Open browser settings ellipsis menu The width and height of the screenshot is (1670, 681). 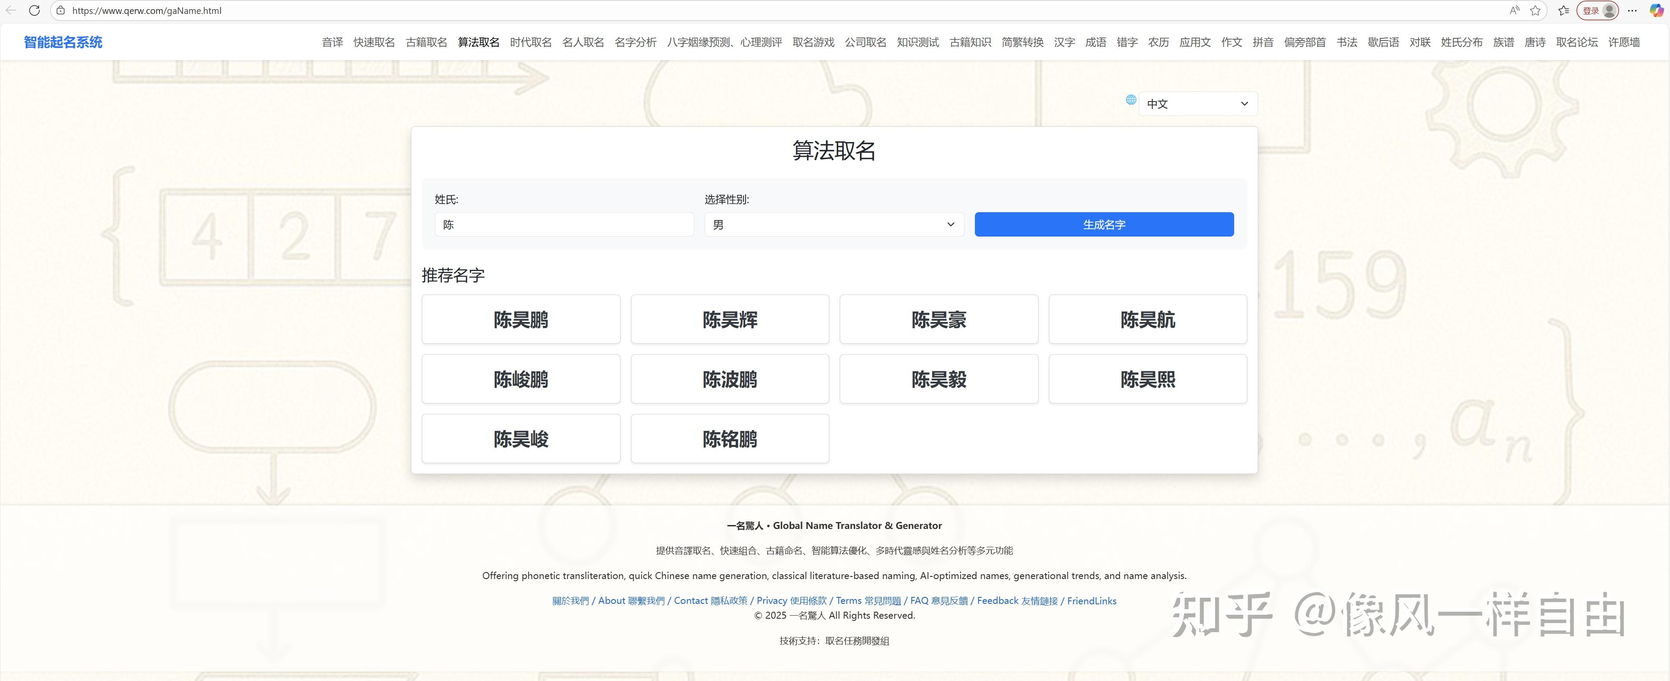pyautogui.click(x=1633, y=10)
